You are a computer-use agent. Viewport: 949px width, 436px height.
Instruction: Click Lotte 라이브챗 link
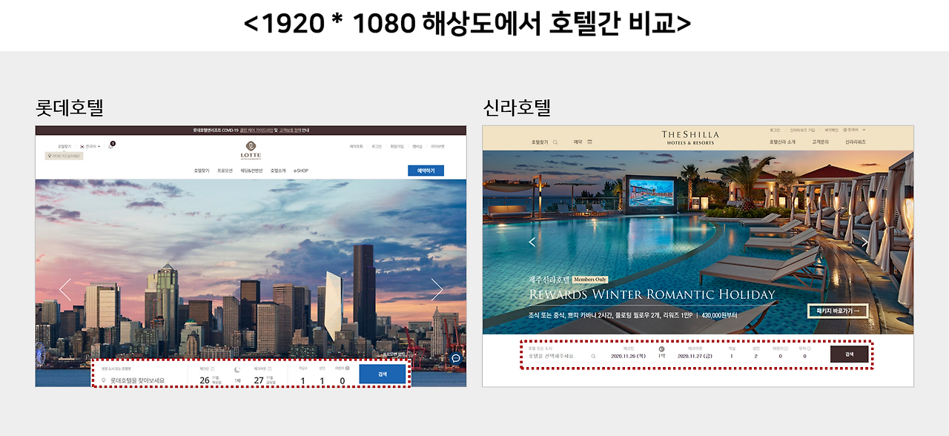click(437, 147)
